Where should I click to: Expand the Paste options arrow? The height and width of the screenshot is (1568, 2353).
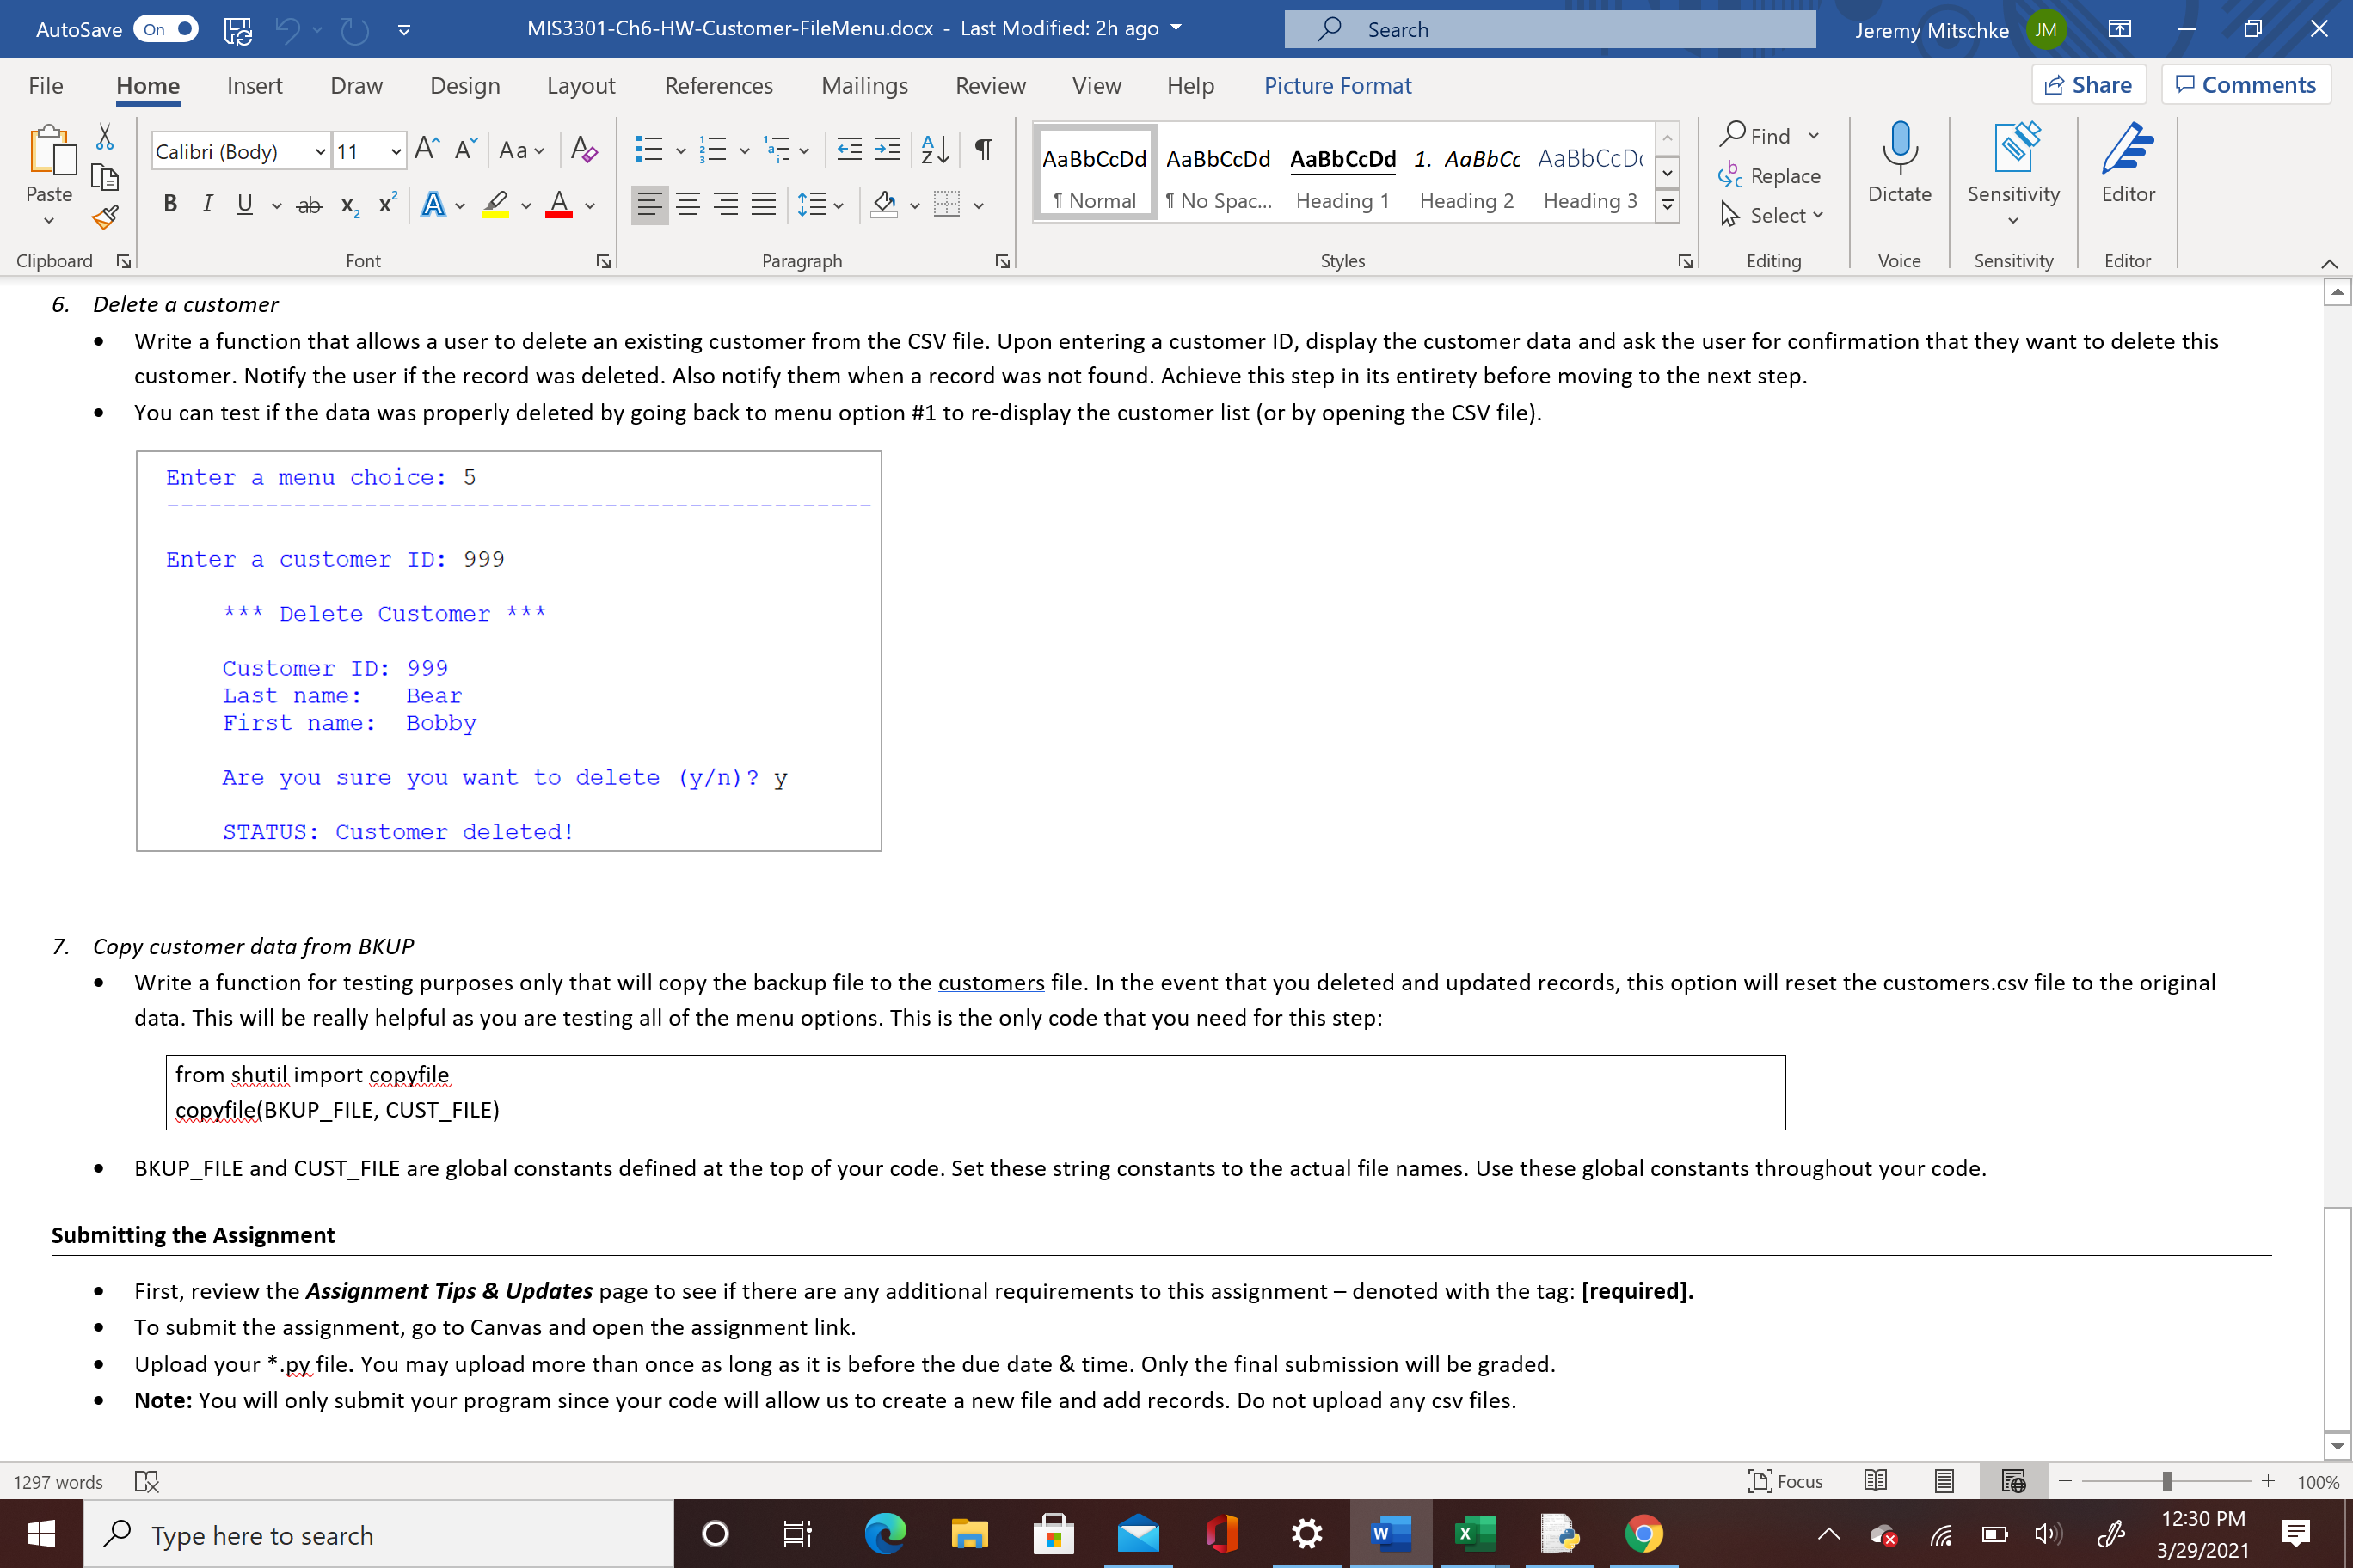(x=49, y=220)
